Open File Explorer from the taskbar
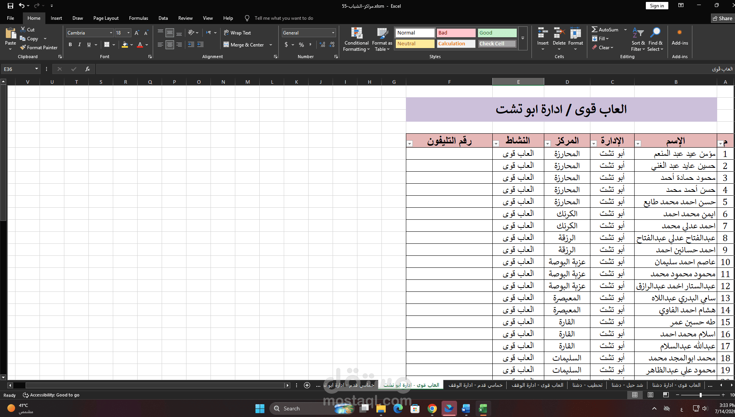 (381, 408)
